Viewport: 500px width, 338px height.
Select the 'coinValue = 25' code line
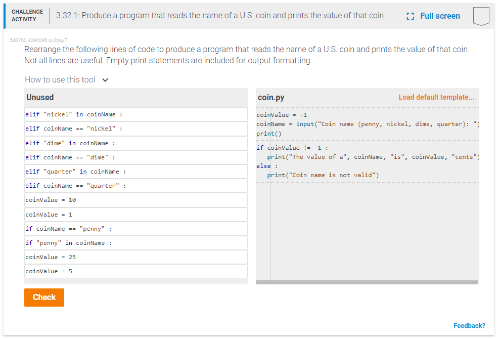click(x=135, y=257)
